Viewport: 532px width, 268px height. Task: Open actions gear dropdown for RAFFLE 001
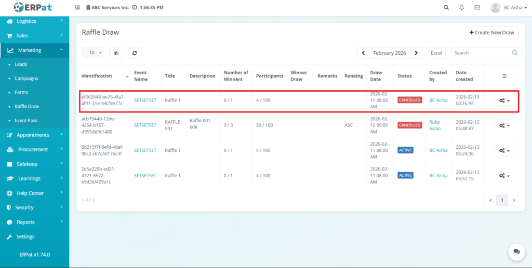click(x=504, y=125)
